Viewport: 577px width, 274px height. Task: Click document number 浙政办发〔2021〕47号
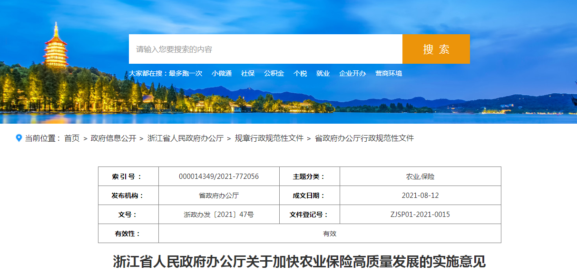point(219,215)
